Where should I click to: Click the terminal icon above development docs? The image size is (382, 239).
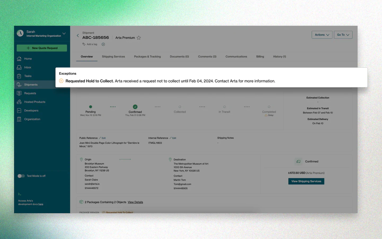tap(20, 194)
